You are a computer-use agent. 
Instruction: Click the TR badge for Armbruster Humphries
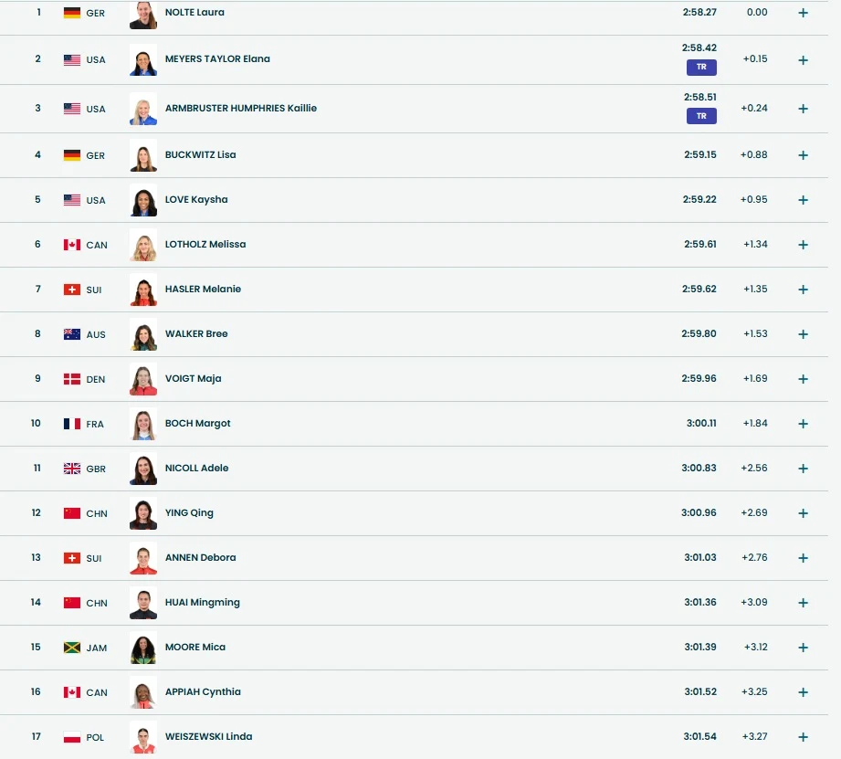(x=701, y=116)
